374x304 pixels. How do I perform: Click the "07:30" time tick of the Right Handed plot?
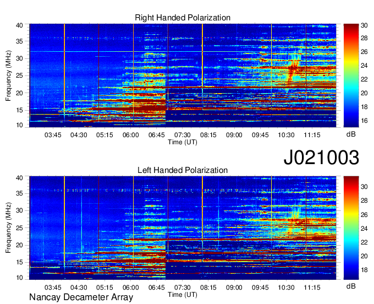click(183, 135)
